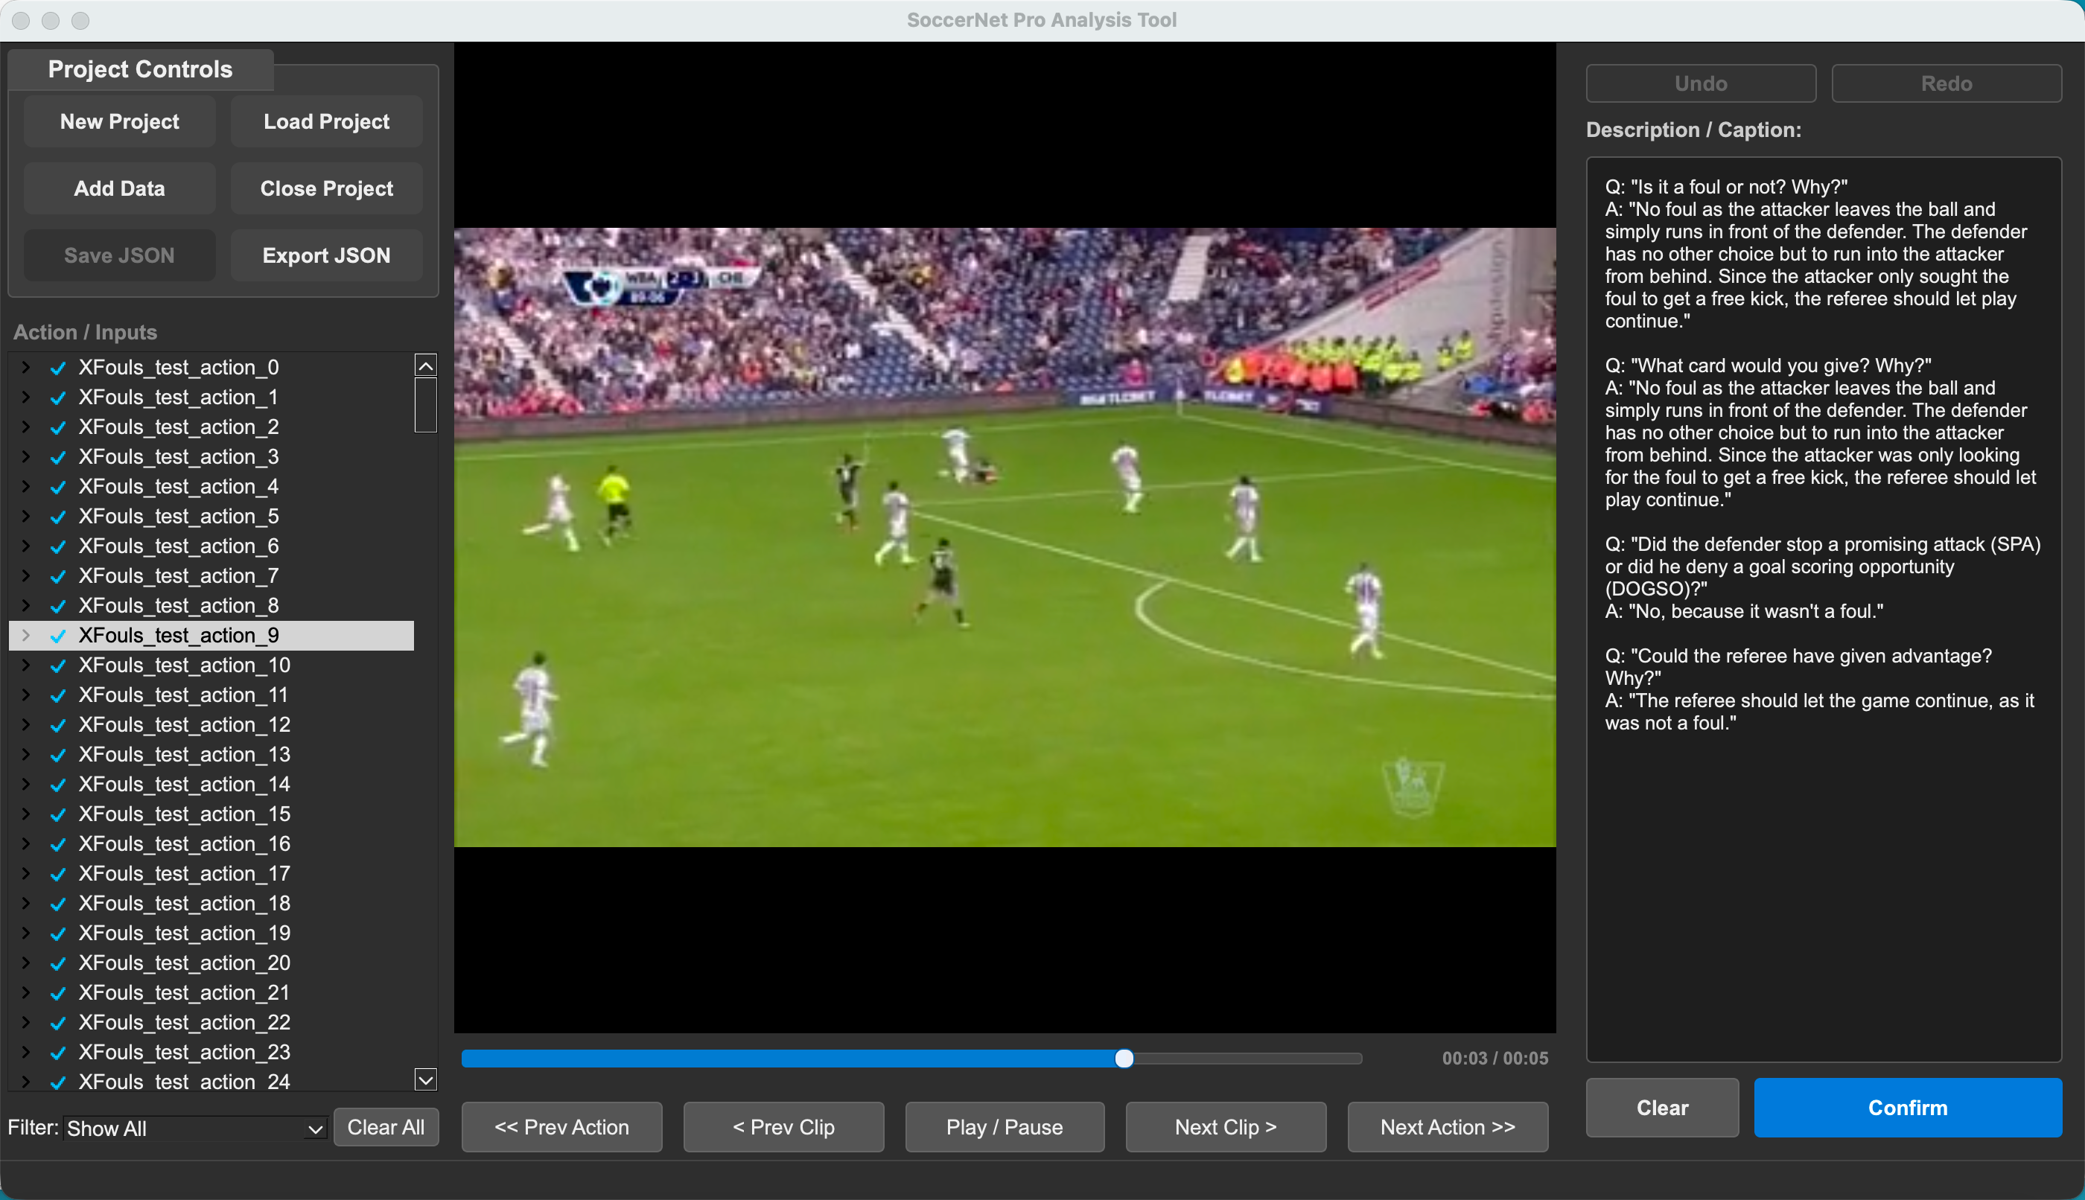
Task: Click the scroll-down arrow below the action list
Action: [424, 1079]
